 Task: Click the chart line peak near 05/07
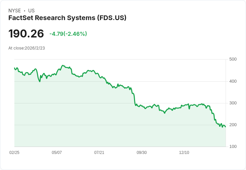click(63, 65)
